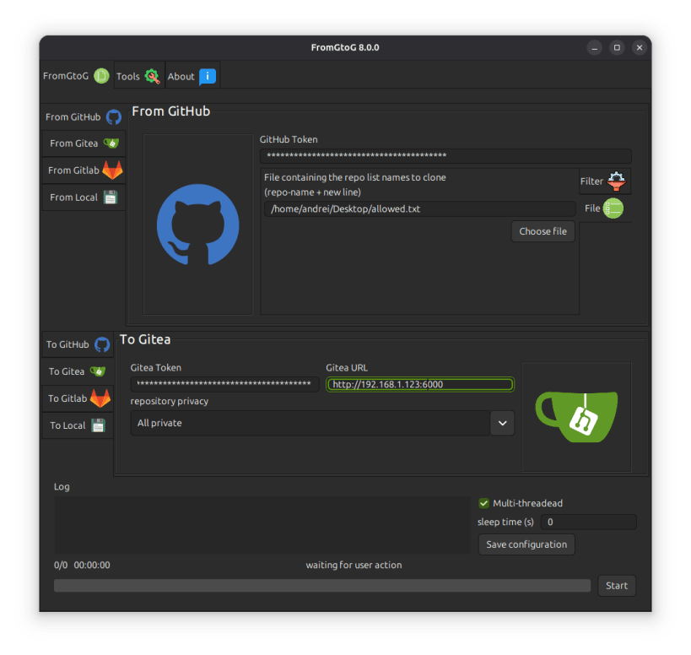Click the Save configuration button
This screenshot has width=691, height=655.
pyautogui.click(x=526, y=544)
